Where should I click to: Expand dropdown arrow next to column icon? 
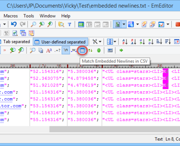pyautogui.click(x=115, y=42)
